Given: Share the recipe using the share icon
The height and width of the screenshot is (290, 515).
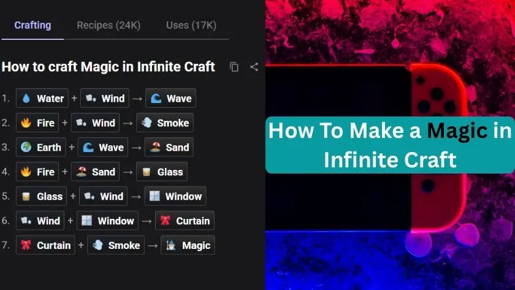Looking at the screenshot, I should 254,67.
